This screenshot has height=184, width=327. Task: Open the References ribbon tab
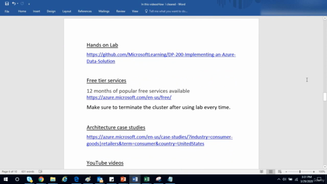85,11
